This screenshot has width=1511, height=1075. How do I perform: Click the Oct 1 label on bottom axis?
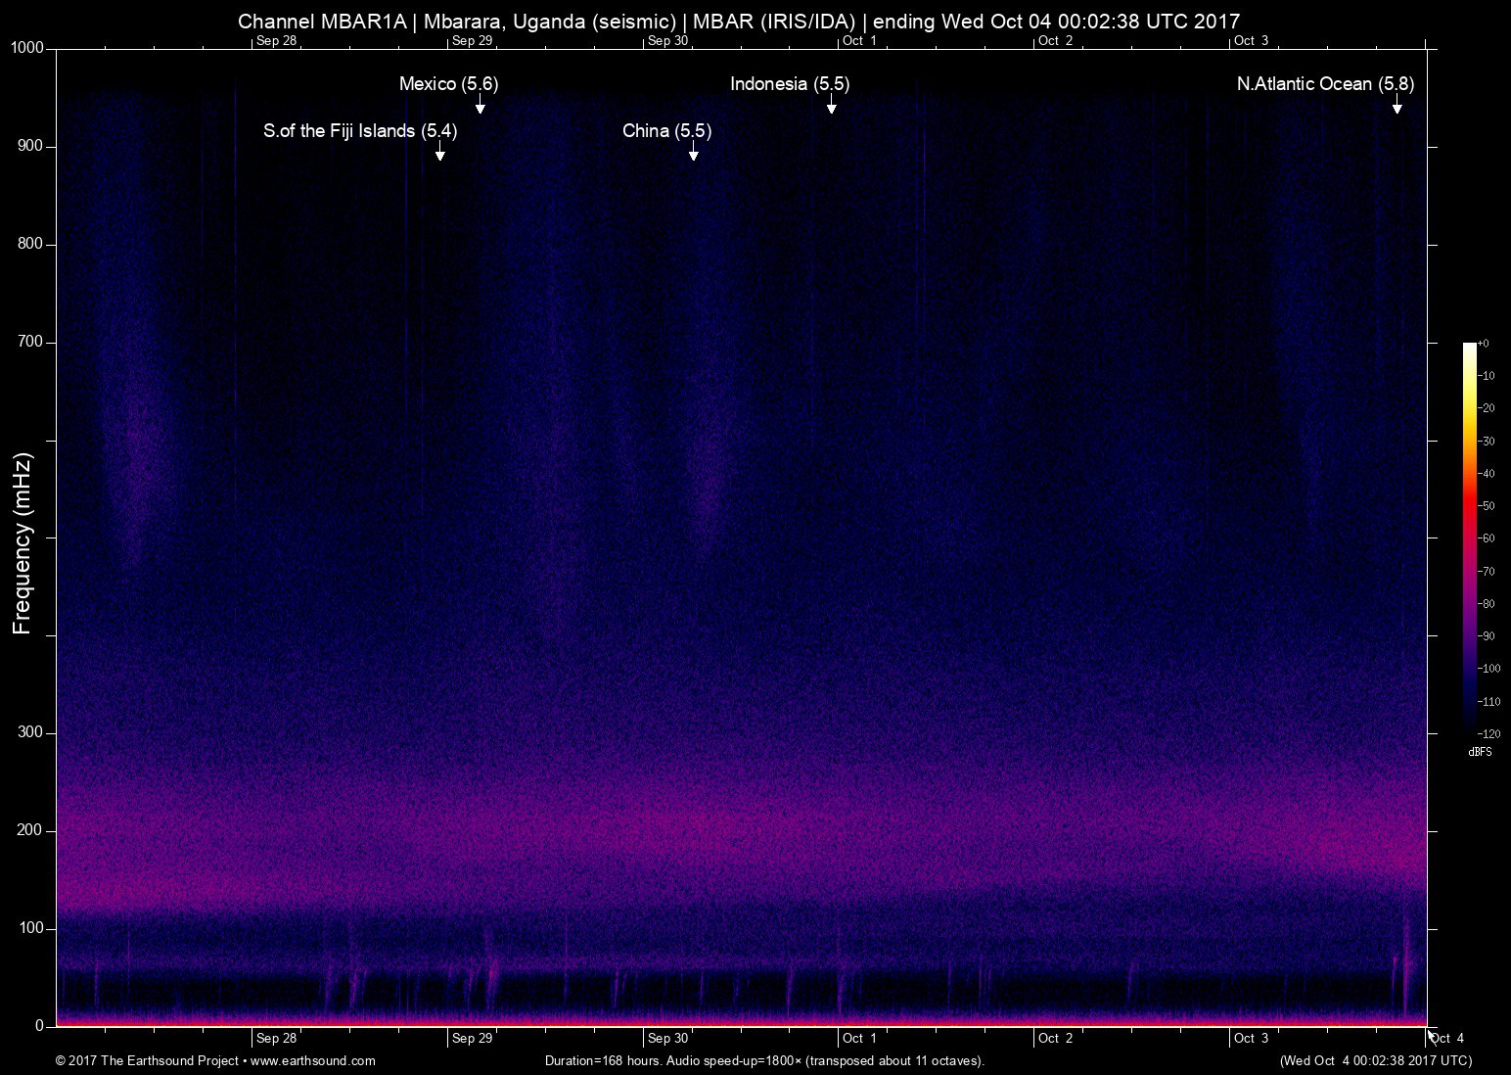coord(859,1039)
